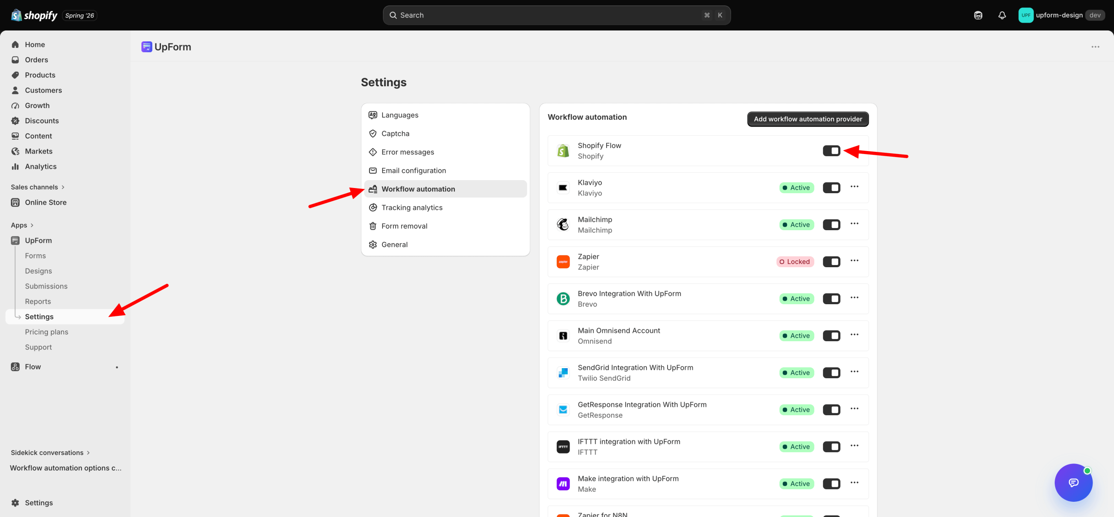Click the IFTTT black logo
The width and height of the screenshot is (1114, 517).
click(563, 447)
